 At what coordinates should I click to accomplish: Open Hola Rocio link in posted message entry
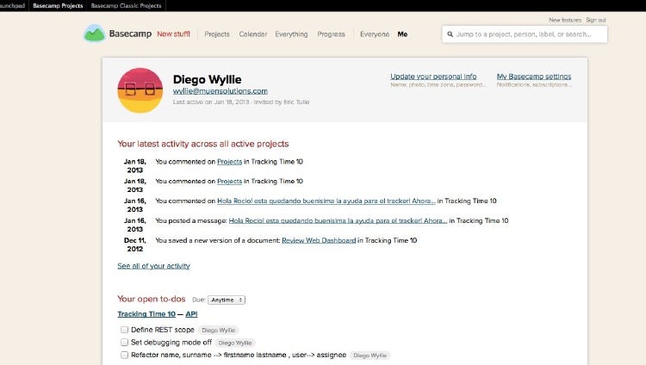coord(338,221)
